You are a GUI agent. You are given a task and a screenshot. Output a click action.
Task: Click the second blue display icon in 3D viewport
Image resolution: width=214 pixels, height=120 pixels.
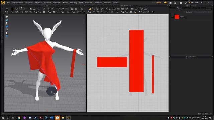(7, 20)
